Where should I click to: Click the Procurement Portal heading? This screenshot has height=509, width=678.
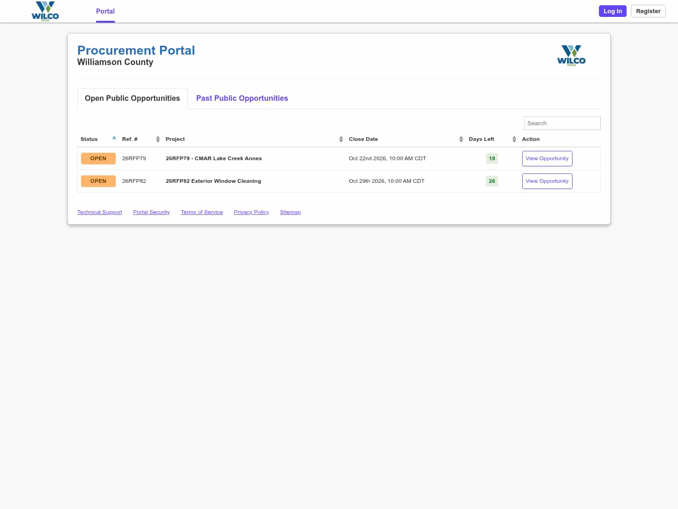click(x=136, y=50)
